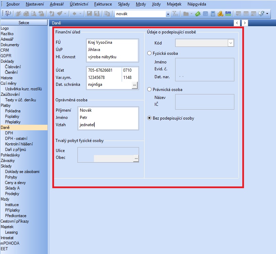Click the Příjmení field containing Novák
Viewport: 276px width, 254px height.
[x=108, y=110]
